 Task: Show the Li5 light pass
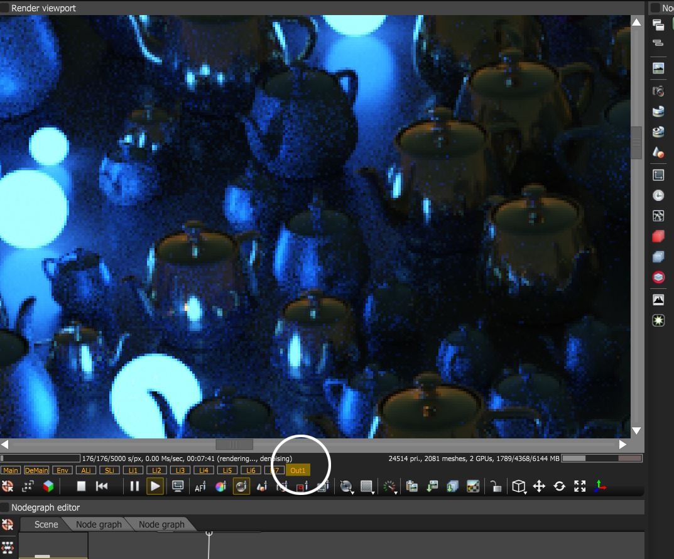[227, 470]
